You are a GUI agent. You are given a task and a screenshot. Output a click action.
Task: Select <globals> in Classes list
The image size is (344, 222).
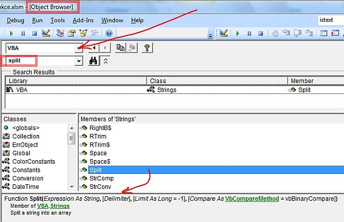[x=26, y=128]
